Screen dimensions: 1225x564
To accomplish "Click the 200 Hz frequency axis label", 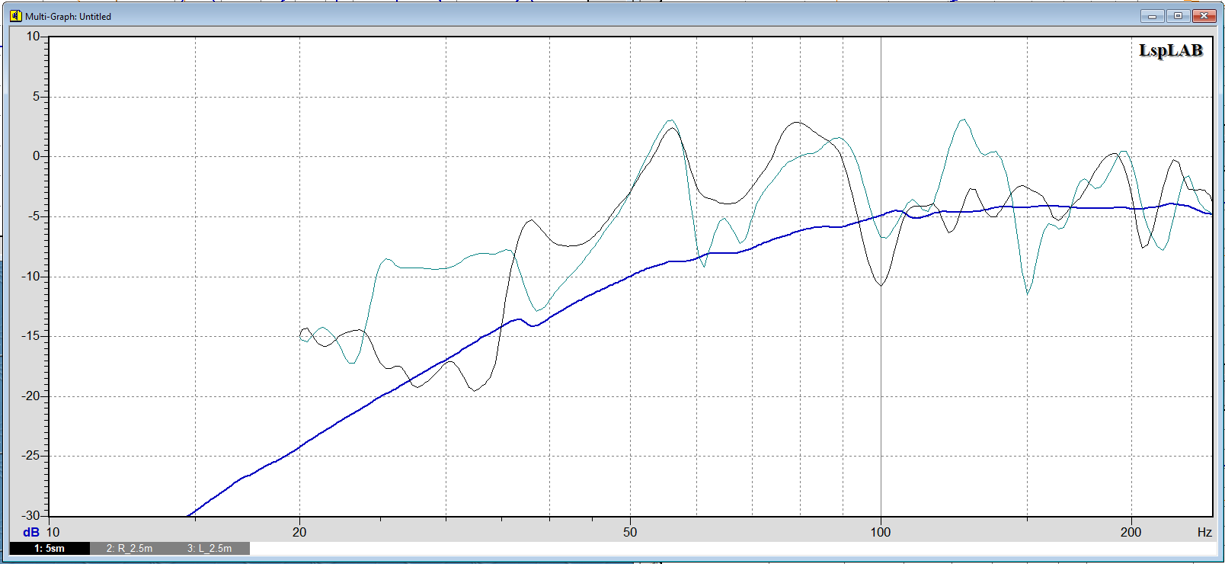I will click(x=1131, y=532).
